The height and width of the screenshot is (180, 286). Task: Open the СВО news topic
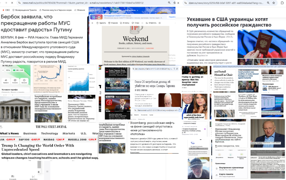pos(6,10)
